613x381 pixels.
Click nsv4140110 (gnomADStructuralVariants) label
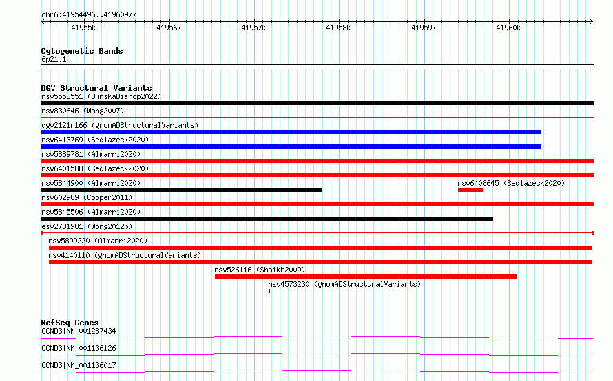coord(125,255)
